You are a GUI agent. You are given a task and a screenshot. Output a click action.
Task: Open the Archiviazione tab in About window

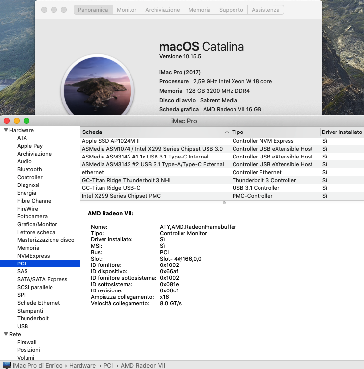(x=162, y=10)
